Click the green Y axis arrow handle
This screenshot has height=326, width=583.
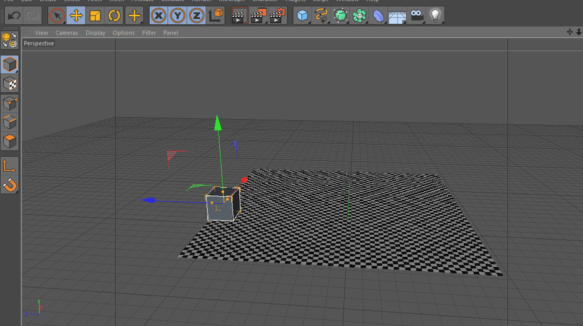click(x=218, y=124)
